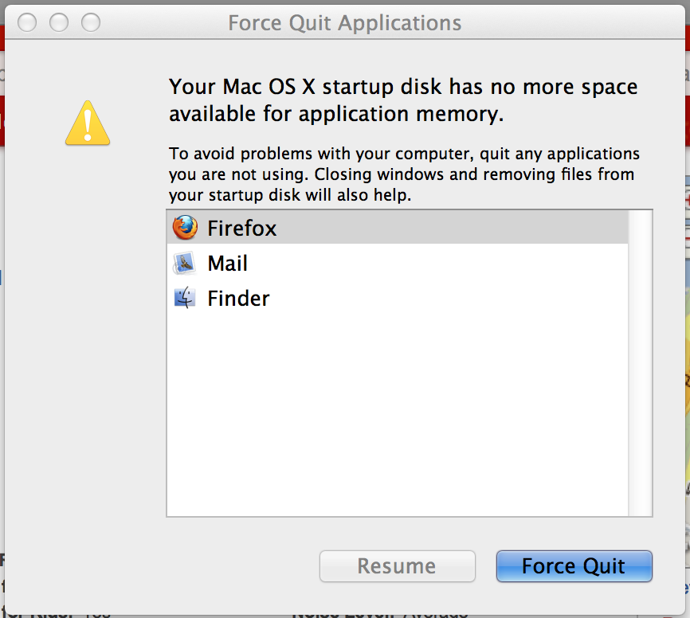Image resolution: width=690 pixels, height=618 pixels.
Task: Select the Finder name in the list
Action: pos(239,299)
